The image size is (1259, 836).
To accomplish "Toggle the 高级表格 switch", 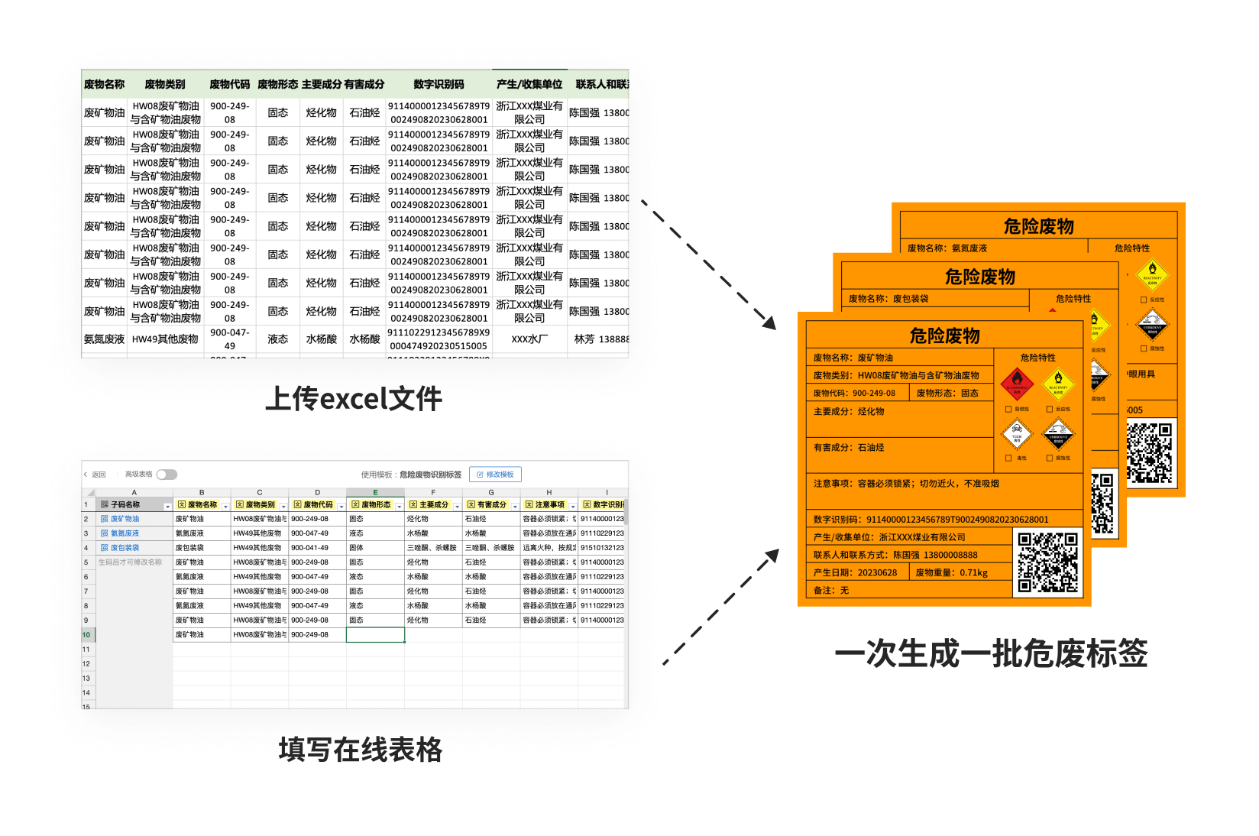I will point(167,475).
